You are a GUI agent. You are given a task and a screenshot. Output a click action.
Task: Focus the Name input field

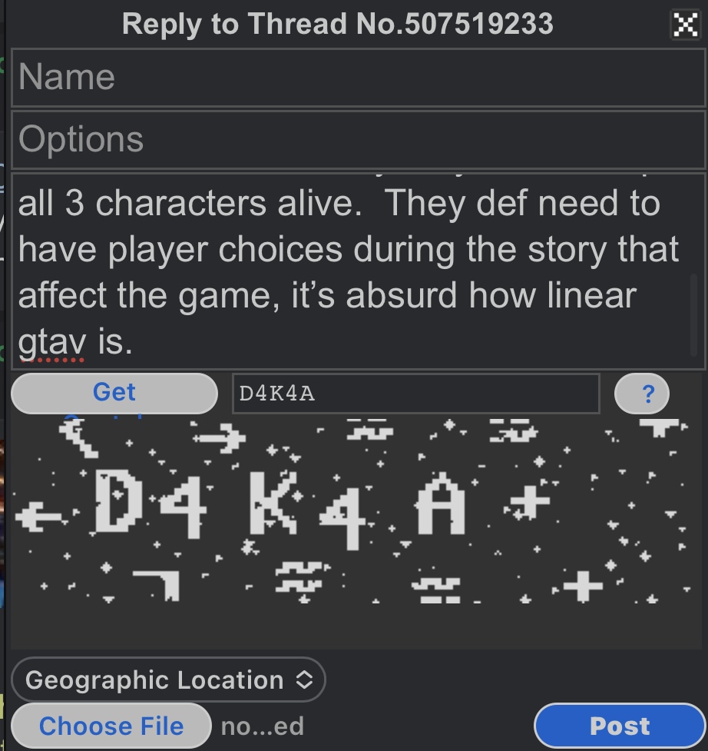point(358,77)
